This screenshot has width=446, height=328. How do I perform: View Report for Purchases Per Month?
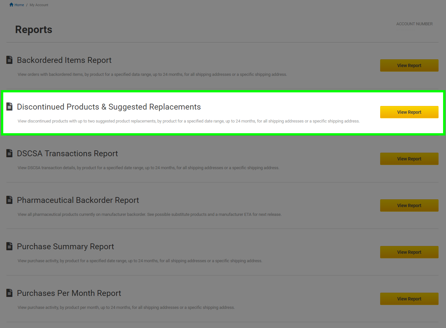point(409,299)
